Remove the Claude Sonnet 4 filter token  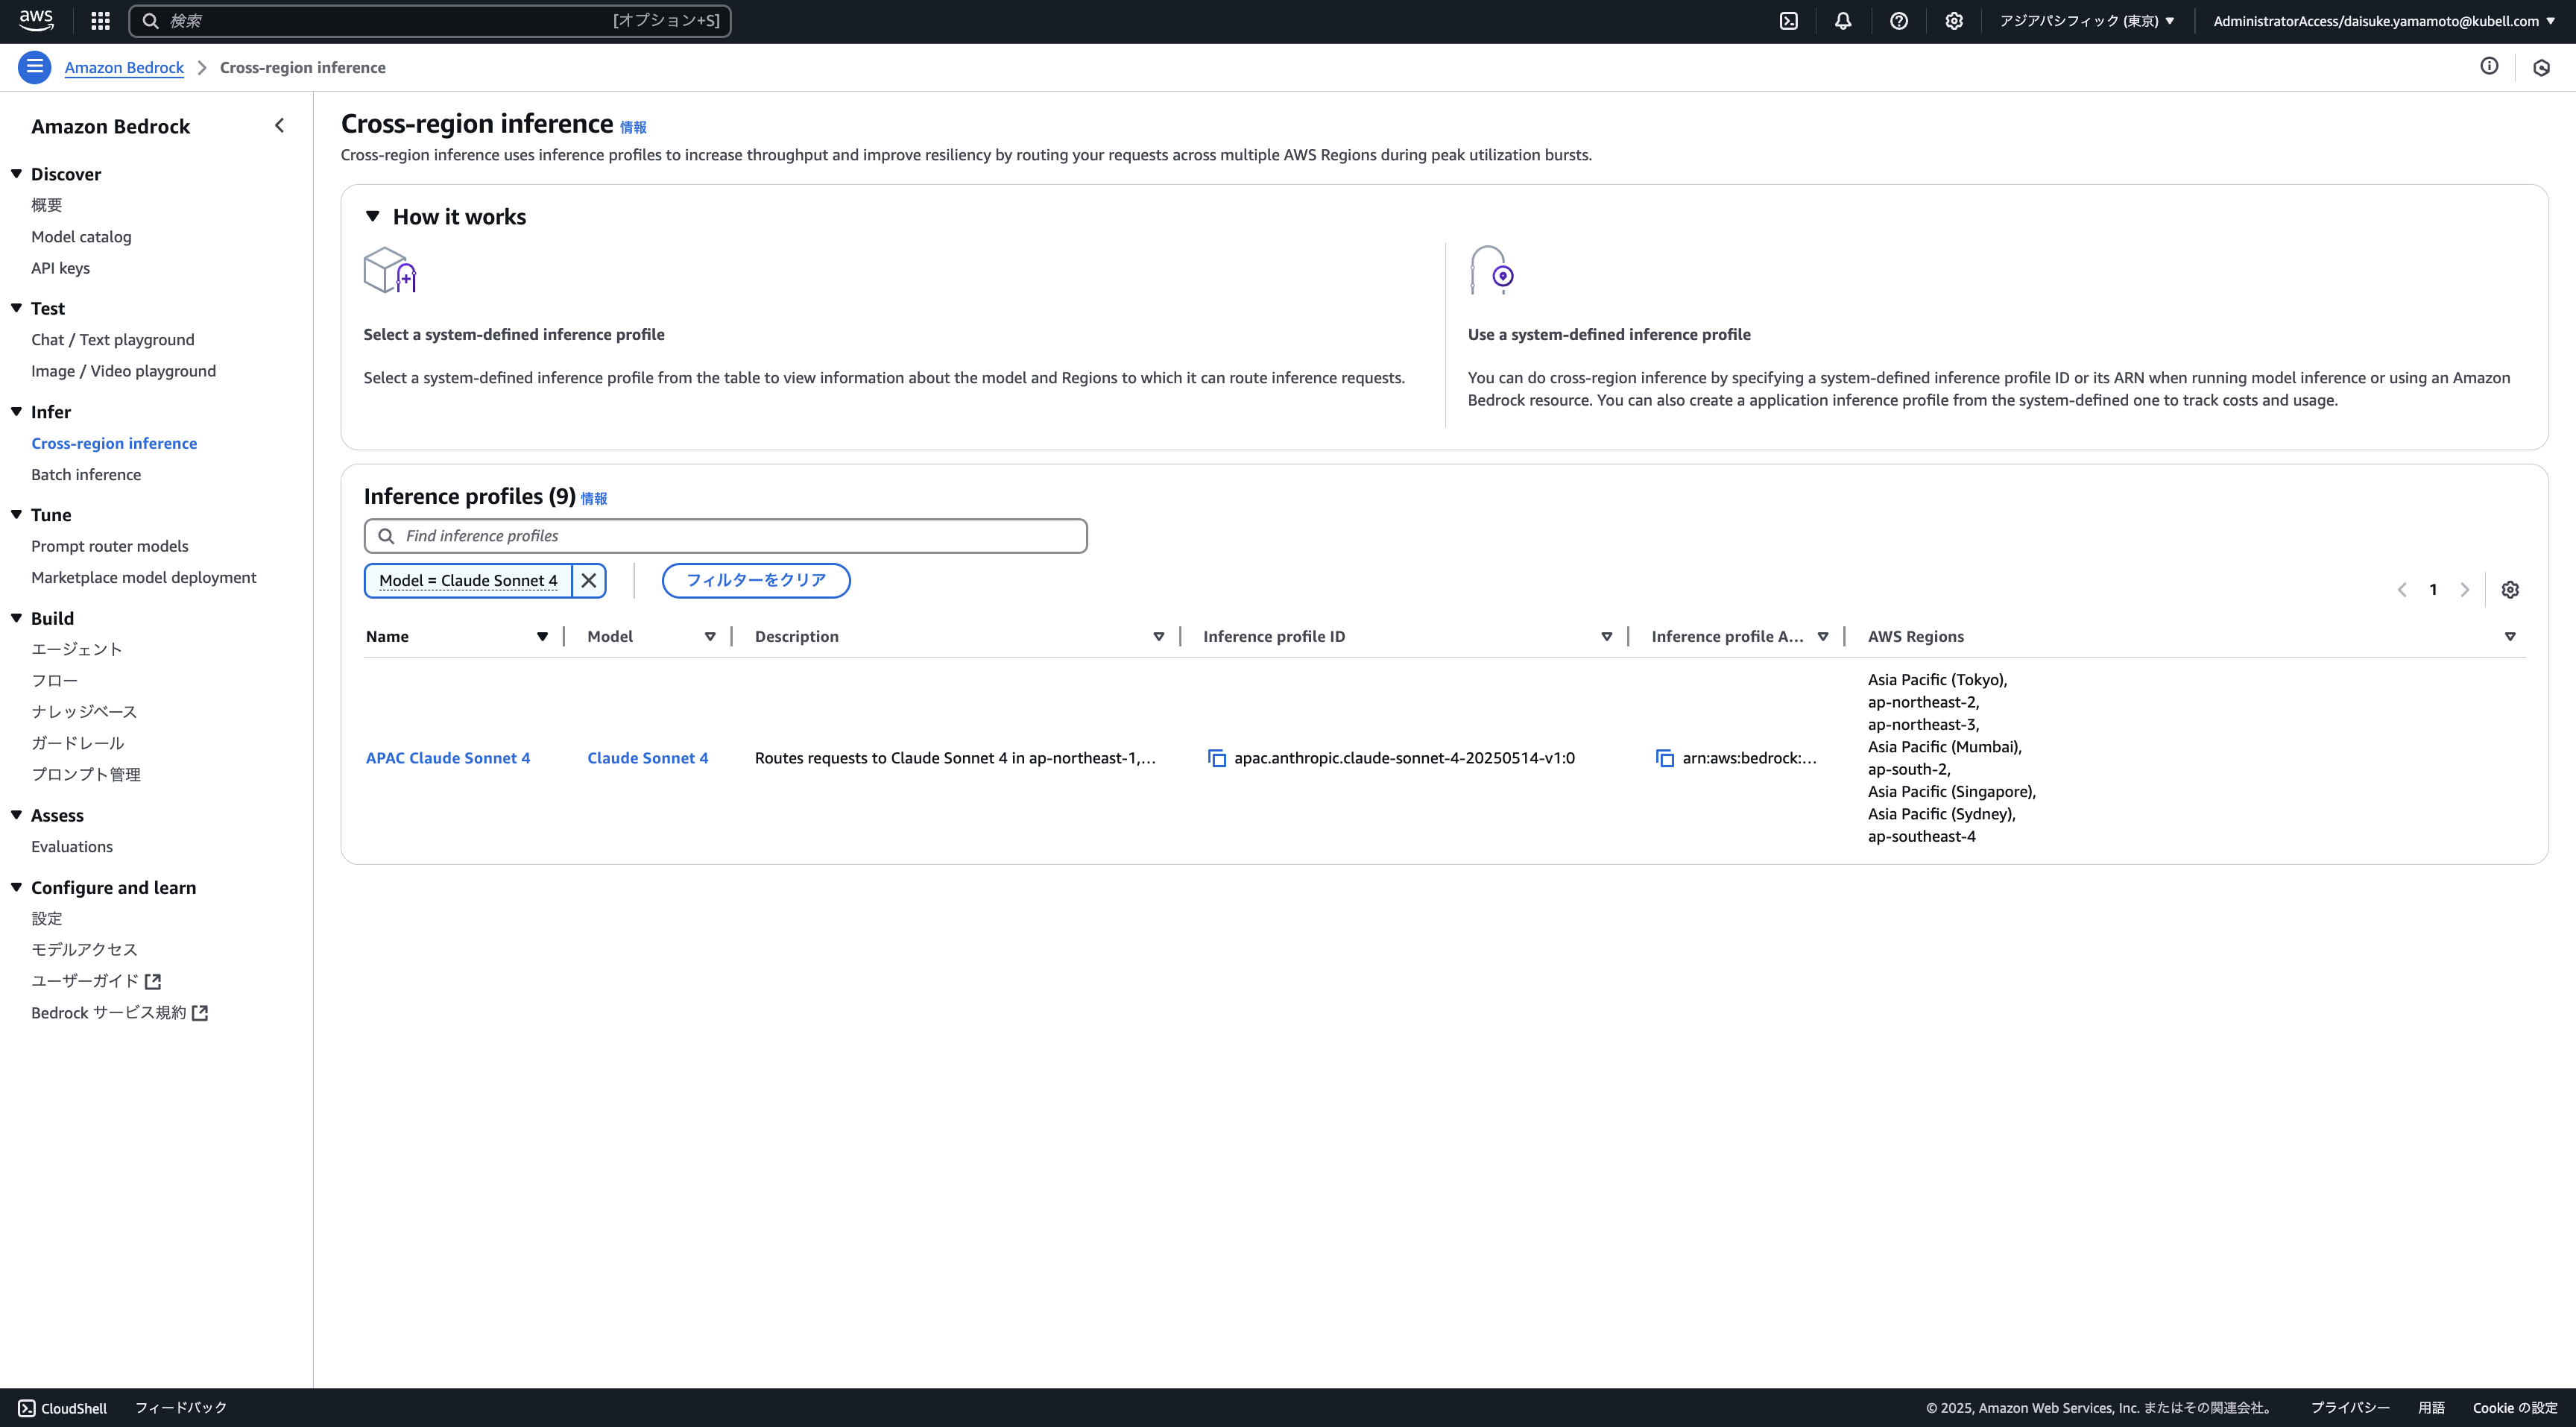589,580
